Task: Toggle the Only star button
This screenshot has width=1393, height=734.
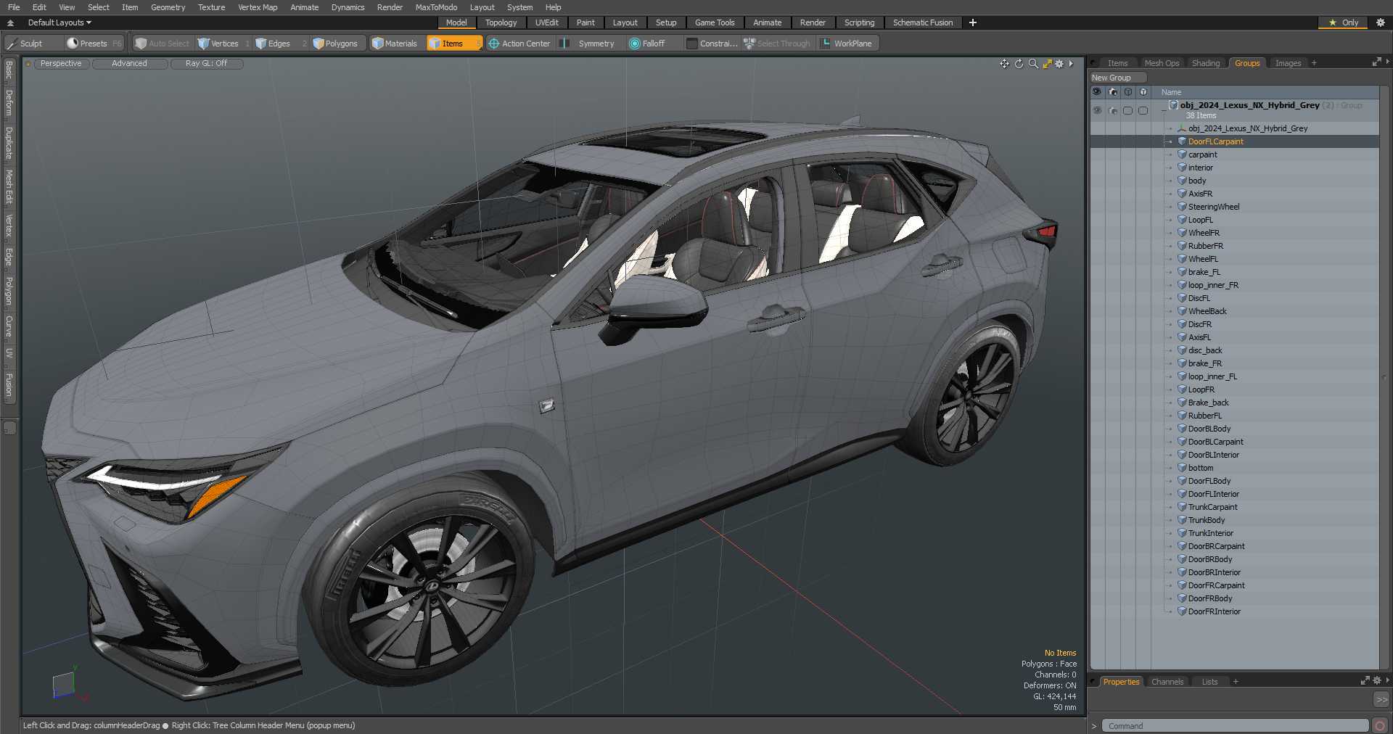Action: [x=1343, y=22]
